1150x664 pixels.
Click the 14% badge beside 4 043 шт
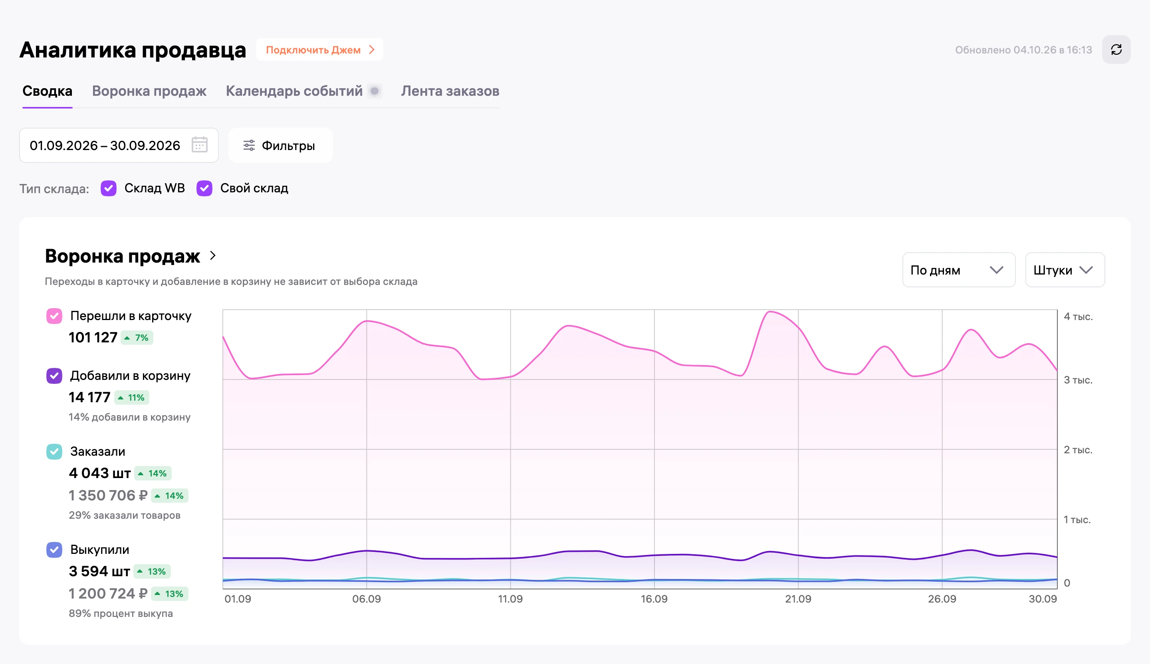tap(153, 473)
